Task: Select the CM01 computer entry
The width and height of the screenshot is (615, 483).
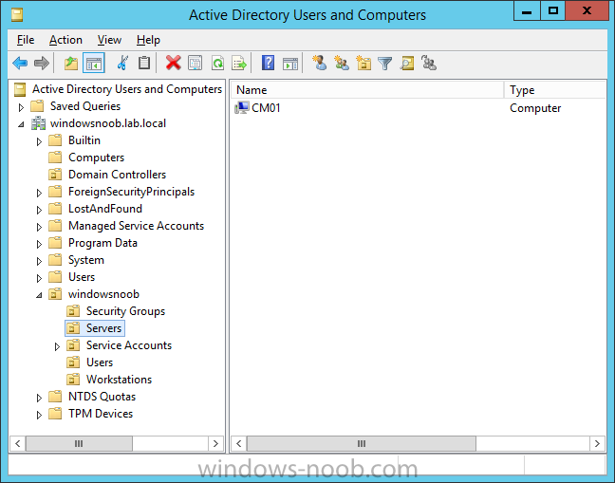Action: click(266, 107)
